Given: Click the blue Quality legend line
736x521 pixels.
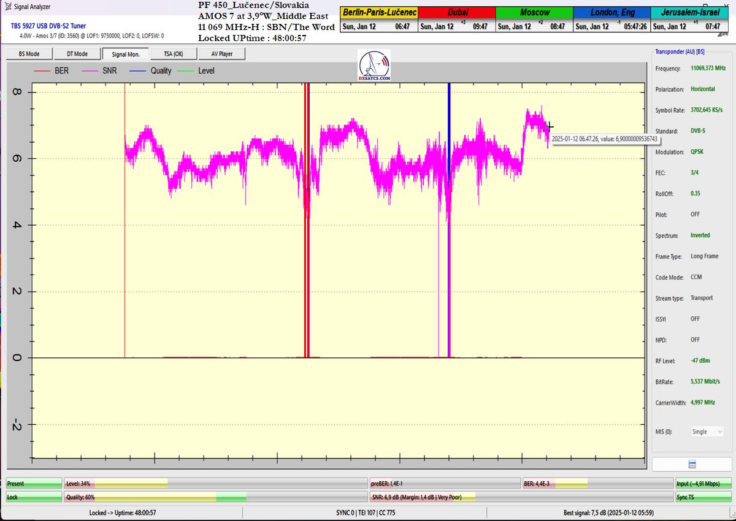Looking at the screenshot, I should pyautogui.click(x=139, y=71).
